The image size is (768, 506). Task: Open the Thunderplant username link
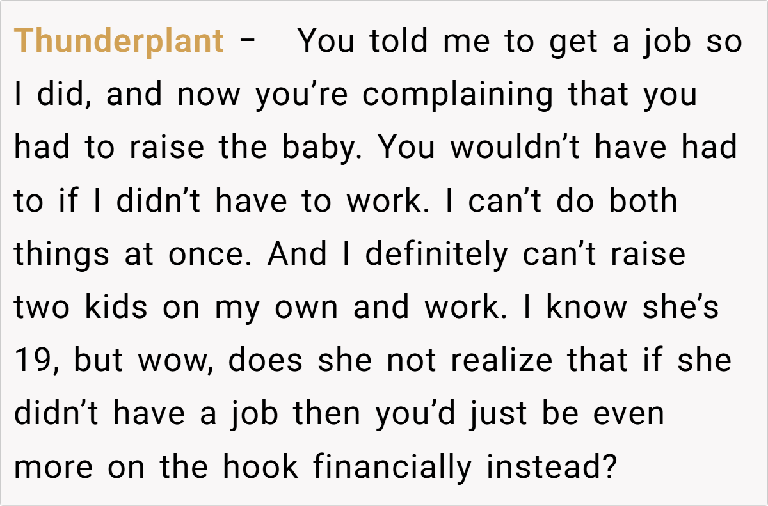[x=119, y=42]
